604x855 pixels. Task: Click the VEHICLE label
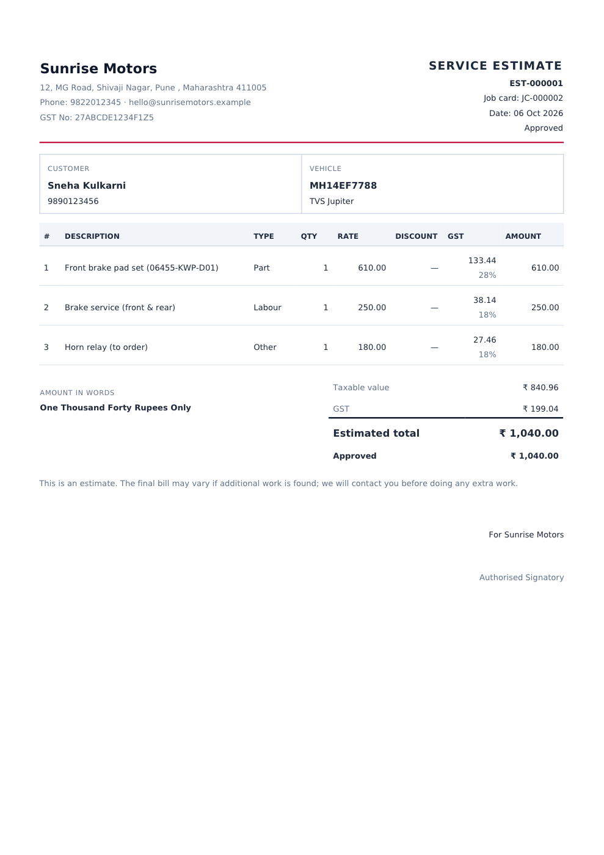point(326,169)
